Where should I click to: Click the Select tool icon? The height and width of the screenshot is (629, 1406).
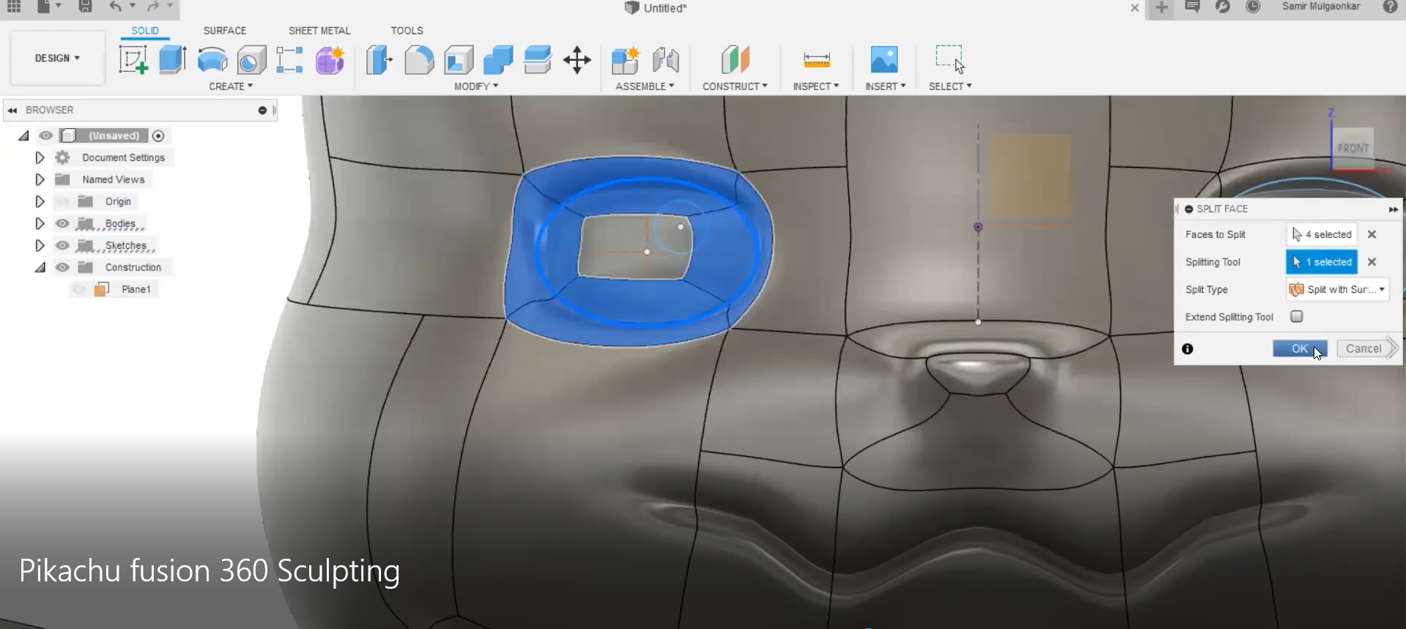click(x=950, y=59)
